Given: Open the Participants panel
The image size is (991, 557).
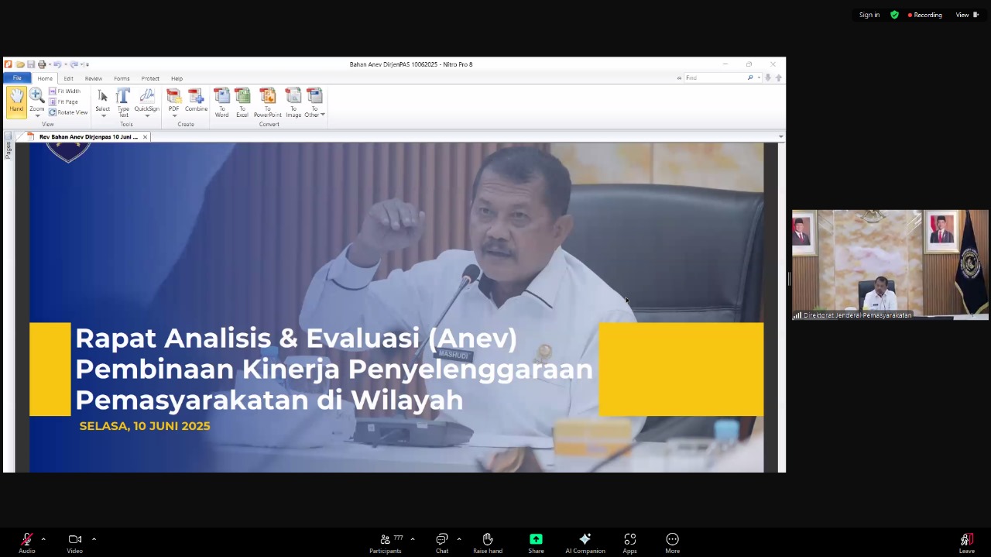Looking at the screenshot, I should click(386, 540).
